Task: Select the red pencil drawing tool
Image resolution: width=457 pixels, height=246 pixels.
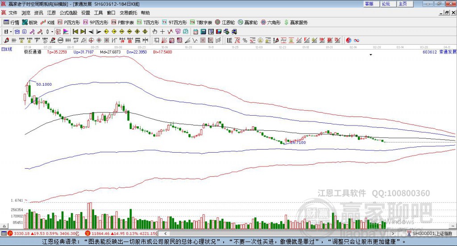Action: pyautogui.click(x=6, y=41)
